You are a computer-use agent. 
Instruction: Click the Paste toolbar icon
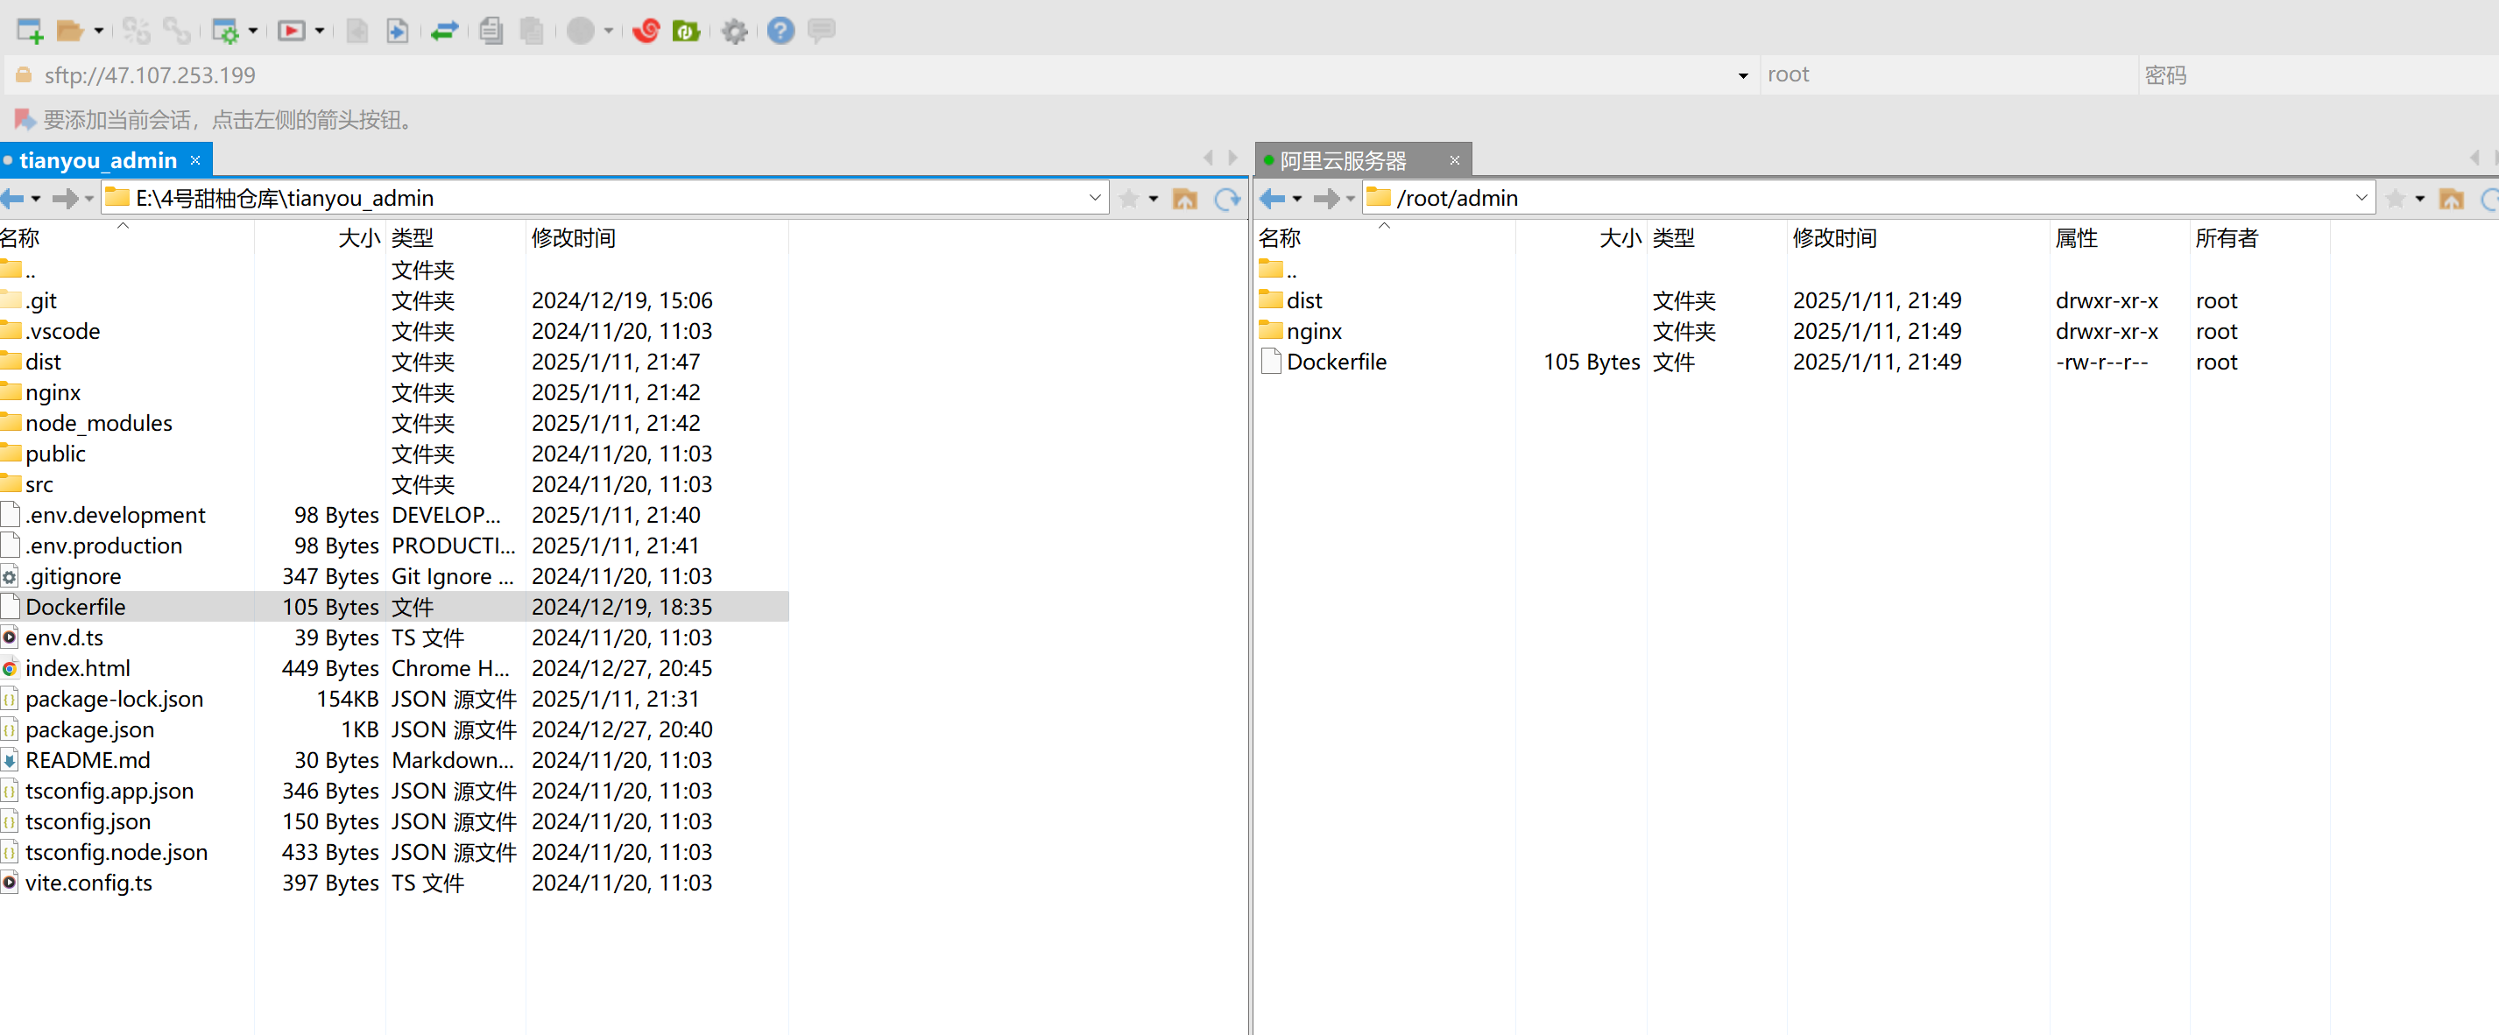(531, 31)
